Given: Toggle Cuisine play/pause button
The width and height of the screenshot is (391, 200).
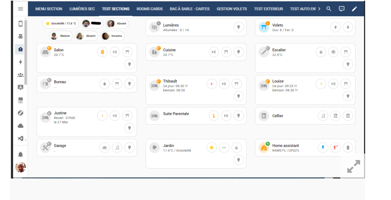Looking at the screenshot, I should click(x=214, y=52).
